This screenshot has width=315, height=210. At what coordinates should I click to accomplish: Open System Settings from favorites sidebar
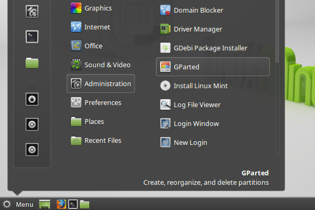pos(32,12)
